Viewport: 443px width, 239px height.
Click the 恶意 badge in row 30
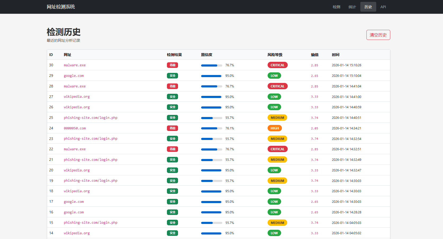coord(172,65)
